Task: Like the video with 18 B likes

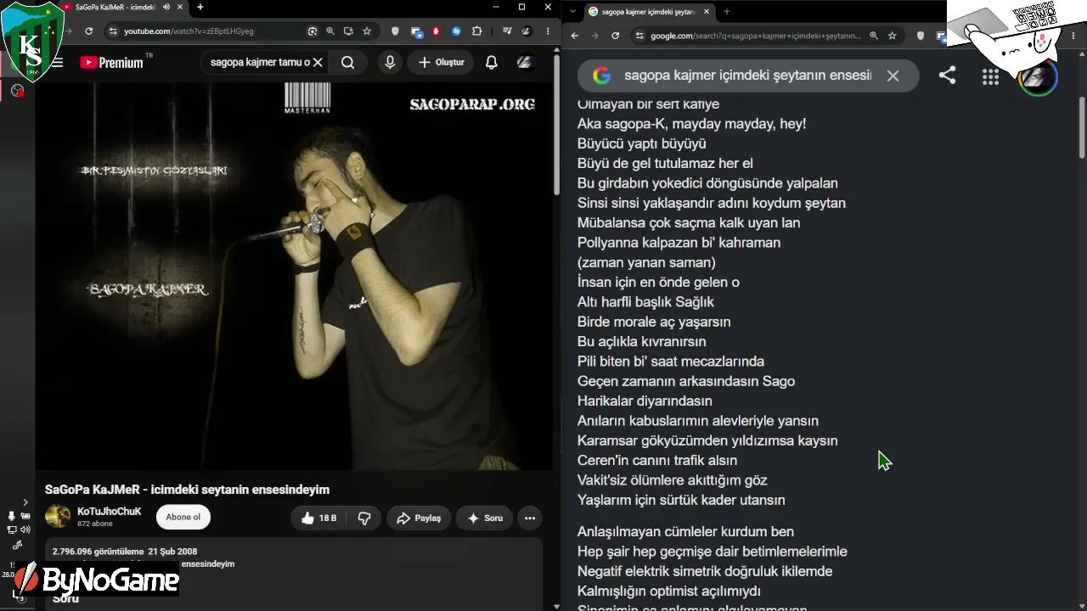Action: point(320,518)
